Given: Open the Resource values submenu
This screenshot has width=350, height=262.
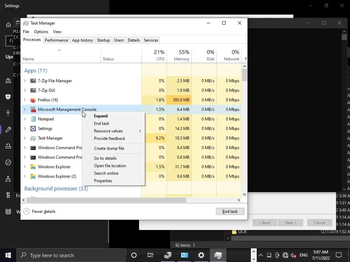Looking at the screenshot, I should (113, 131).
